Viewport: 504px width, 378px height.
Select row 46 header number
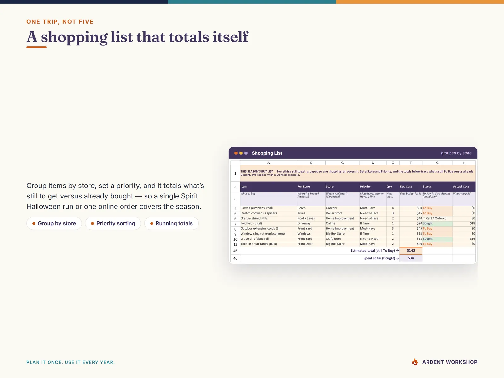click(235, 258)
